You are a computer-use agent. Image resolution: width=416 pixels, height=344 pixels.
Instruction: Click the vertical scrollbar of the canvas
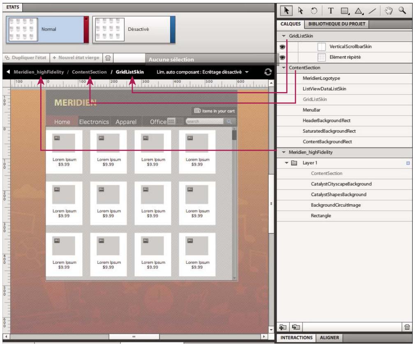coord(271,204)
